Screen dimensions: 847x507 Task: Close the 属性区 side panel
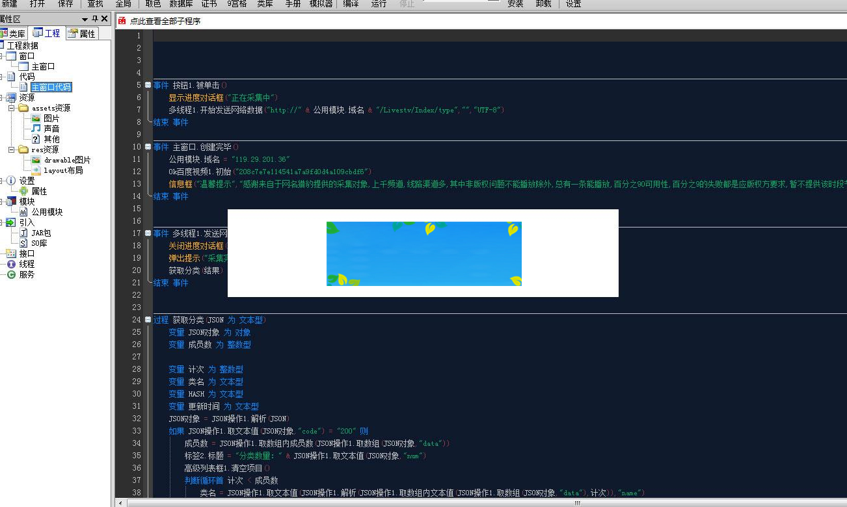point(105,19)
